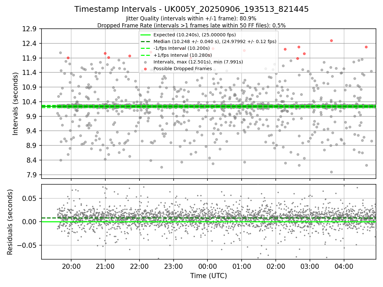Select the Dropped Frame Rate 0.5% subtitle
The image size is (383, 287).
click(x=191, y=25)
